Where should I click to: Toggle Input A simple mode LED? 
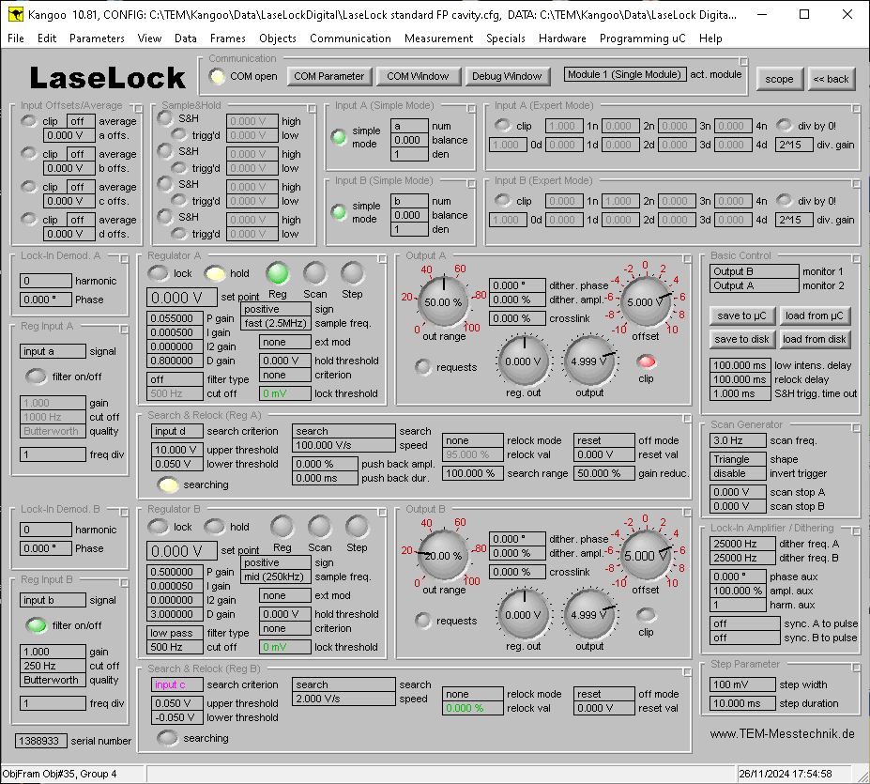pyautogui.click(x=339, y=138)
